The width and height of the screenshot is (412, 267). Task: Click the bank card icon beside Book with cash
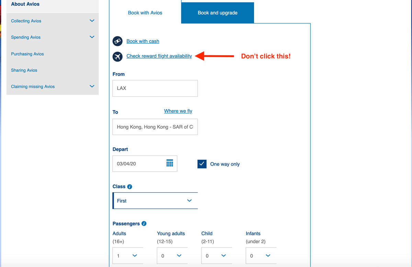(x=117, y=41)
